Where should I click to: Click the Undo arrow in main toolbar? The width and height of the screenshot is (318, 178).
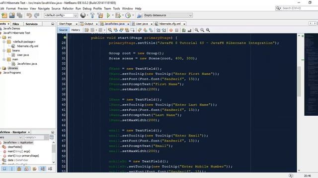pyautogui.click(x=29, y=15)
